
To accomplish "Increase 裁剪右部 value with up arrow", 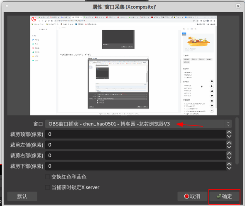I will (229, 154).
